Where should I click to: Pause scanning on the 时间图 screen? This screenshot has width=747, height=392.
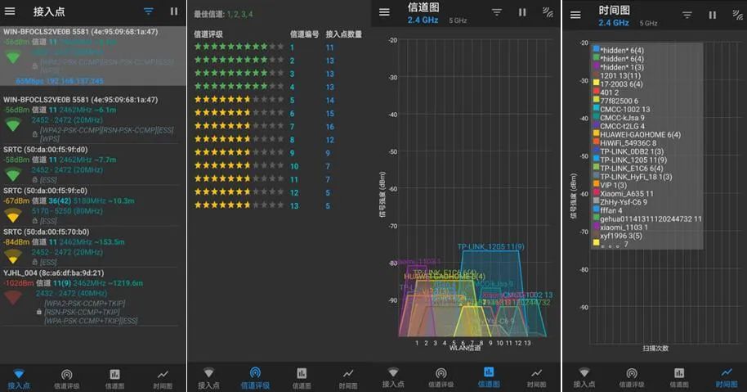click(712, 15)
